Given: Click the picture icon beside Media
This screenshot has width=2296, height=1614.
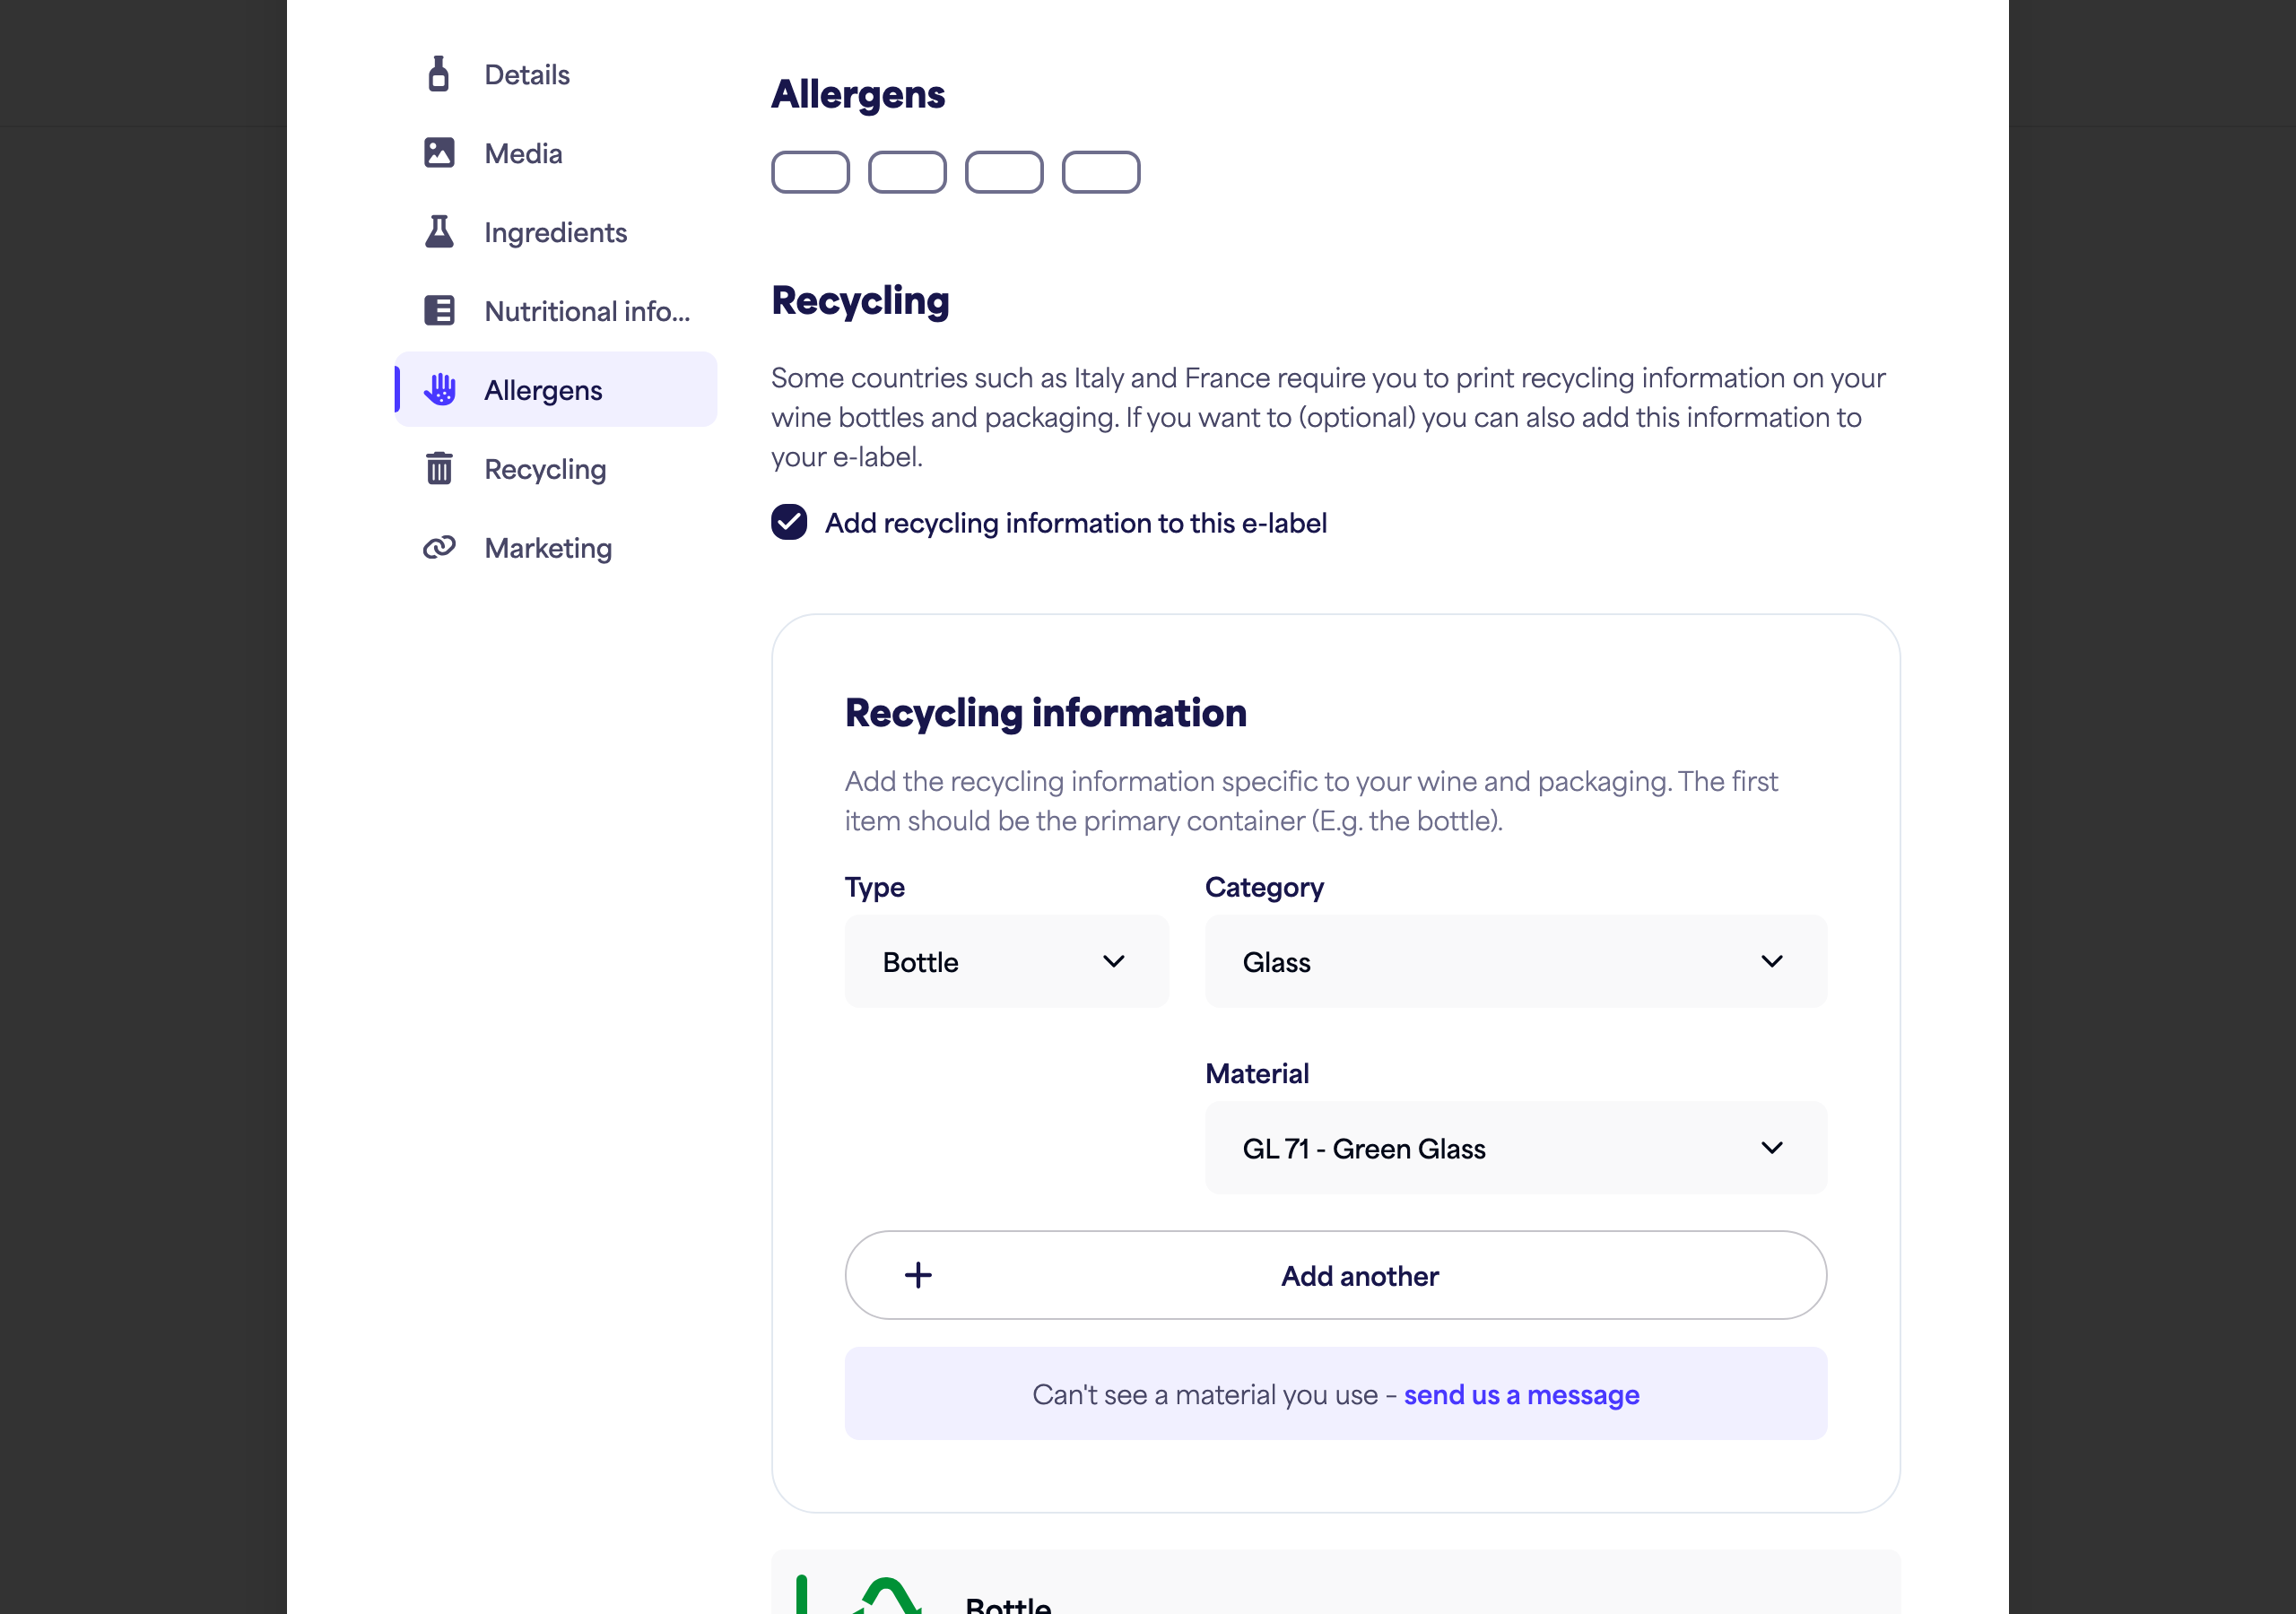Looking at the screenshot, I should click(439, 152).
